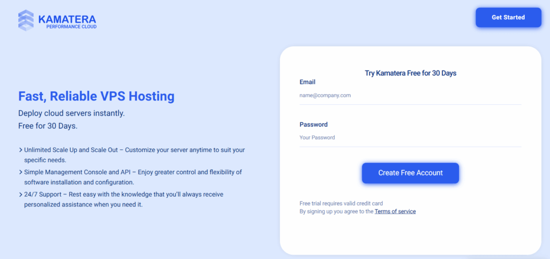Click the Deploy cloud servers instantly text
Screen dimensions: 550x259
point(71,114)
